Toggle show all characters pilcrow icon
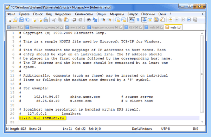 (x=138, y=20)
